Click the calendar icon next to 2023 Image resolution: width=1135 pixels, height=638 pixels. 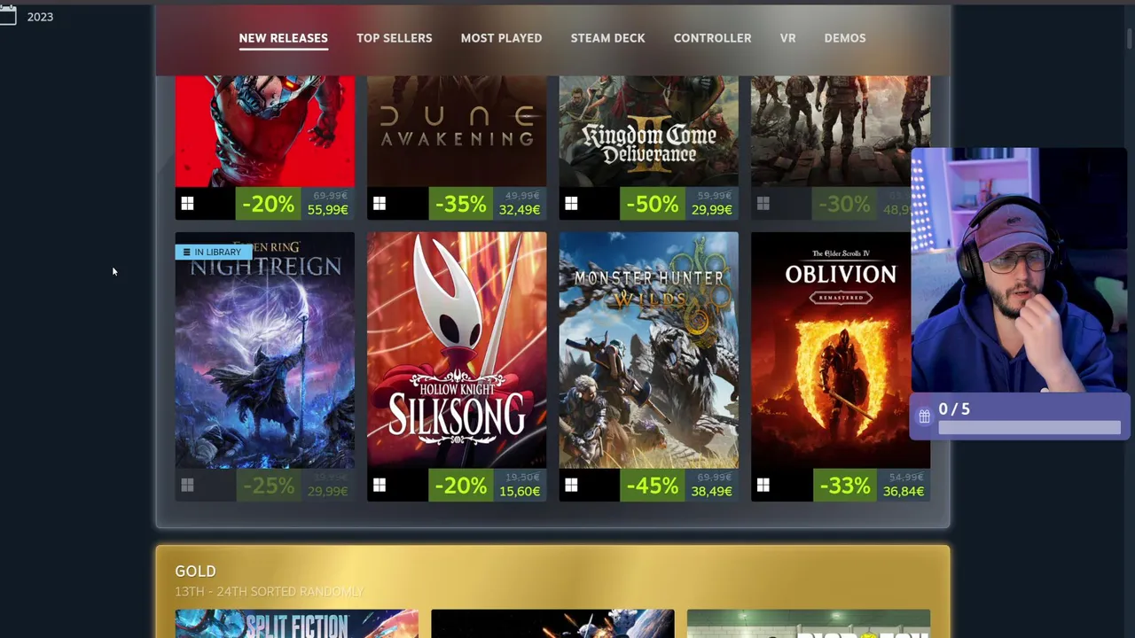8,16
